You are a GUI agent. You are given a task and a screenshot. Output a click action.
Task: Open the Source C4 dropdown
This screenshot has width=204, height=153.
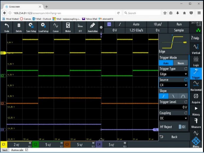(174, 85)
